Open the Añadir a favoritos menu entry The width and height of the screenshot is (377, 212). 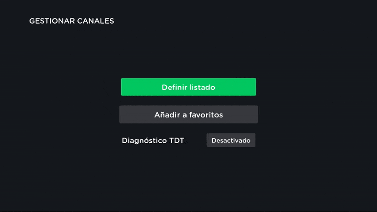[x=188, y=114]
